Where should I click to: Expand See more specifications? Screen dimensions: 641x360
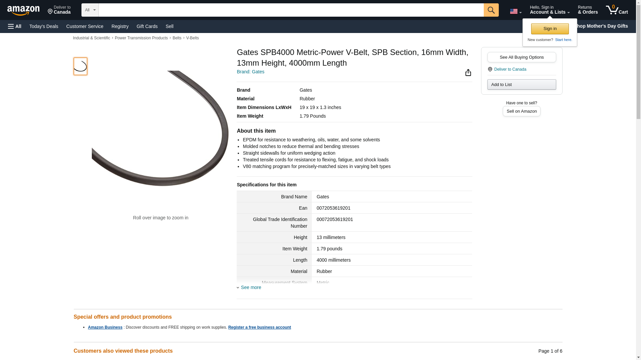click(x=251, y=287)
